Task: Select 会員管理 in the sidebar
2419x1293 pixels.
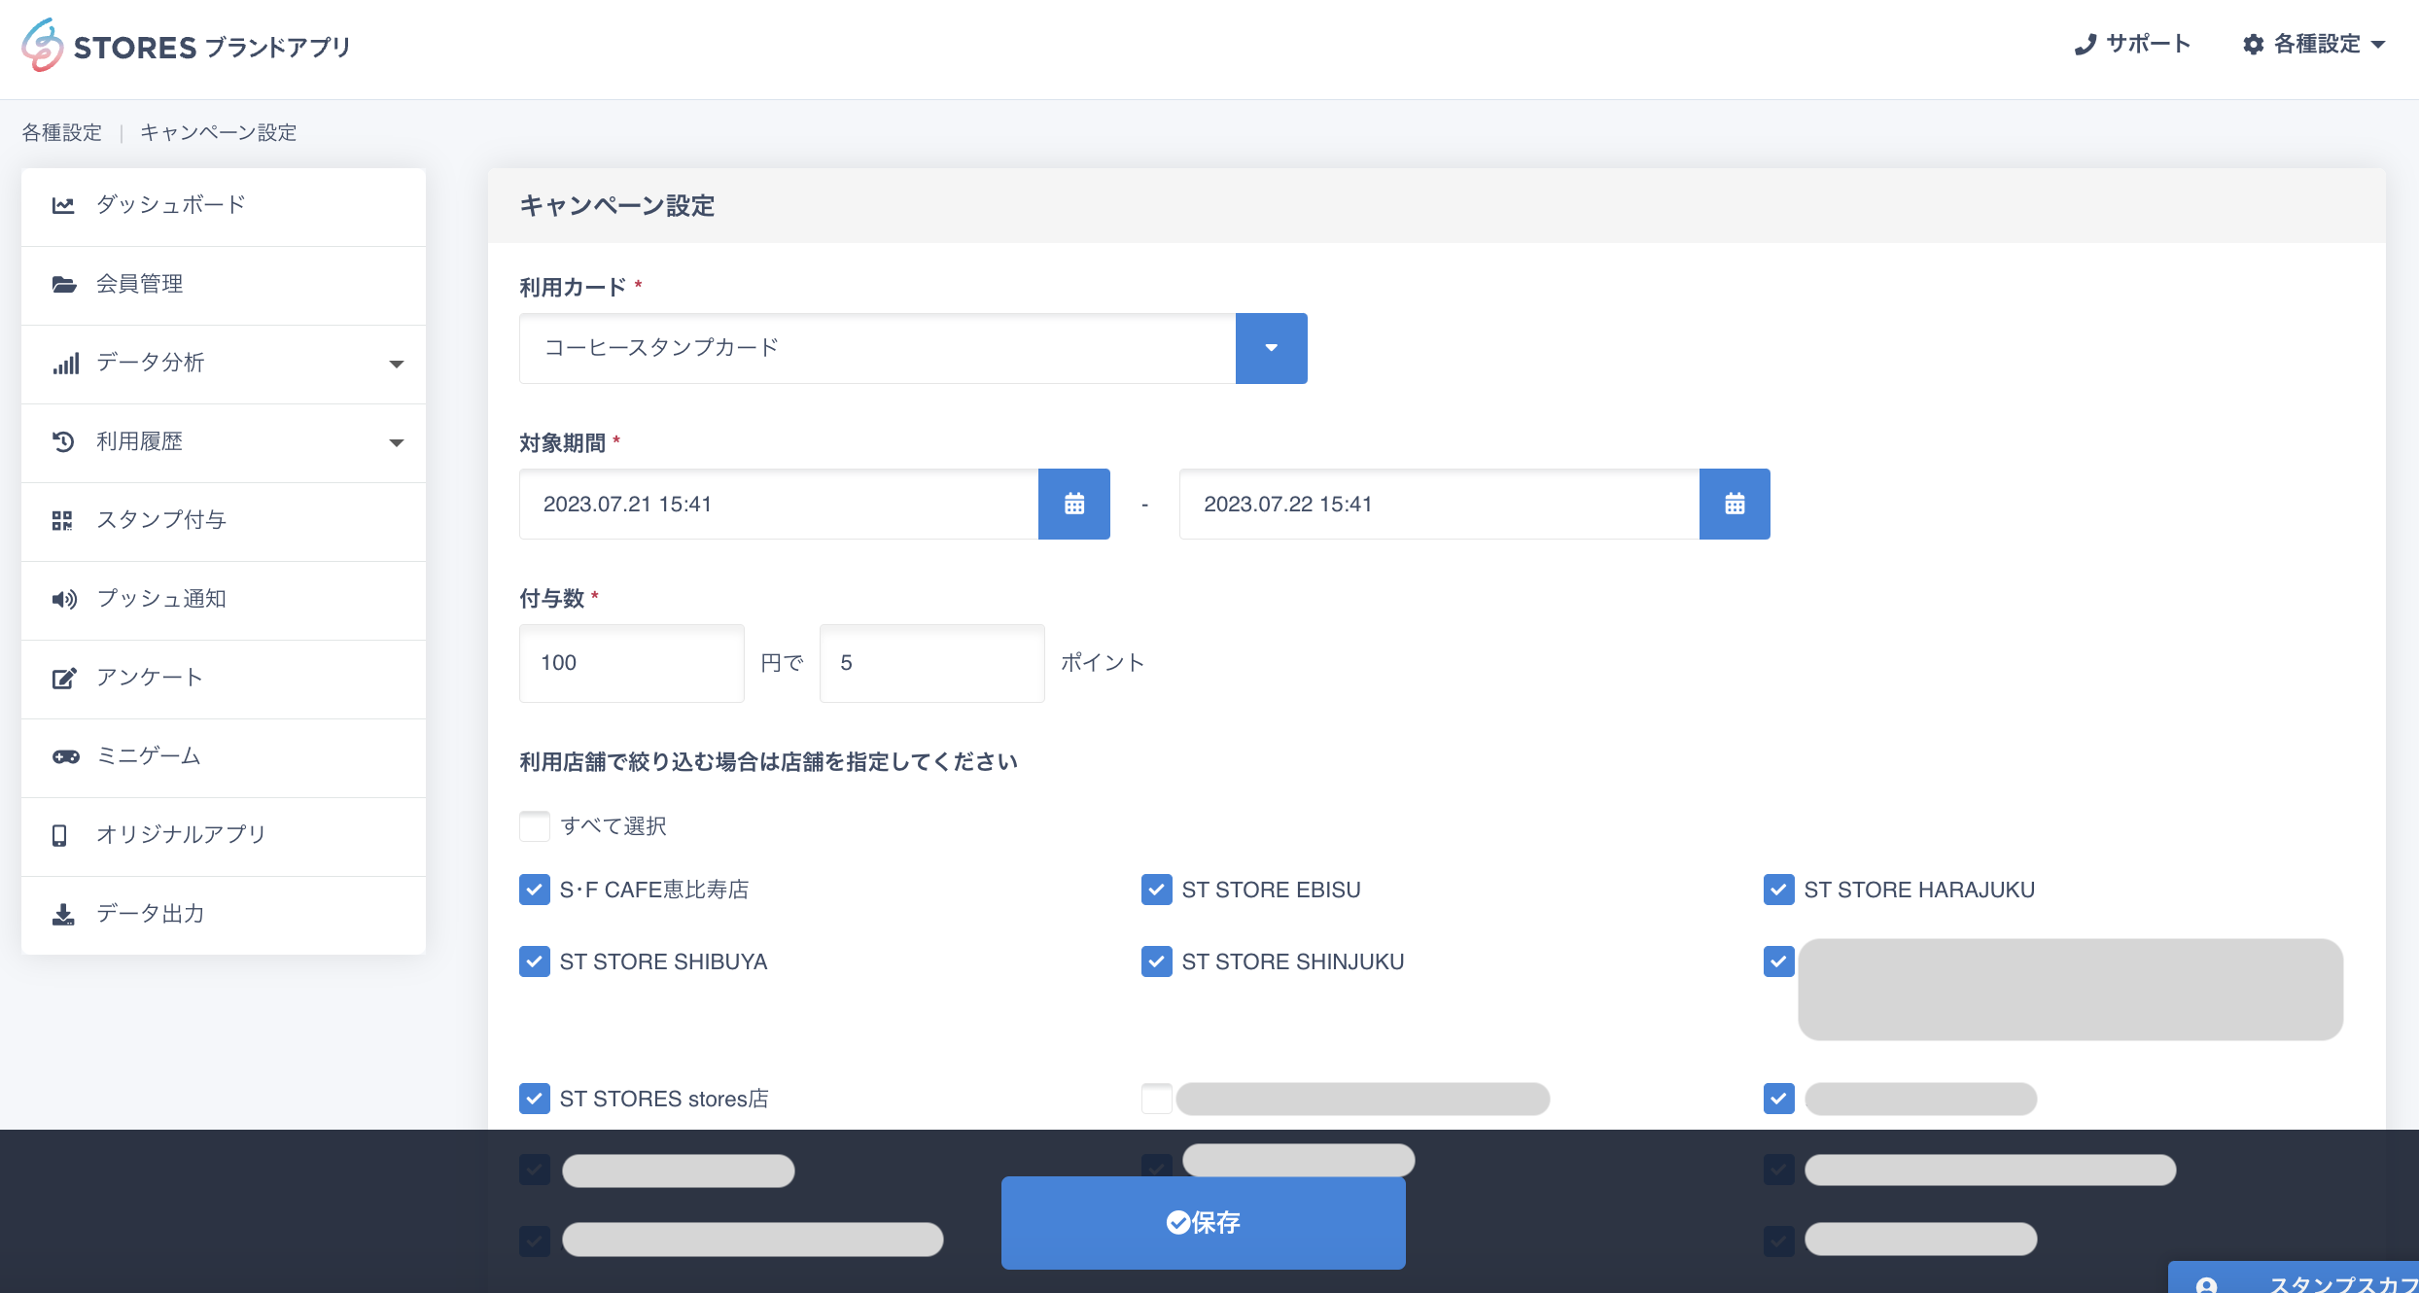Action: pos(137,284)
